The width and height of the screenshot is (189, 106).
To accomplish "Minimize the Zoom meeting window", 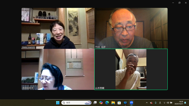I will [173, 3].
